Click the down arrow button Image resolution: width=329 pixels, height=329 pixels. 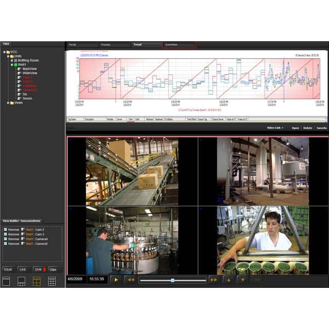243,280
